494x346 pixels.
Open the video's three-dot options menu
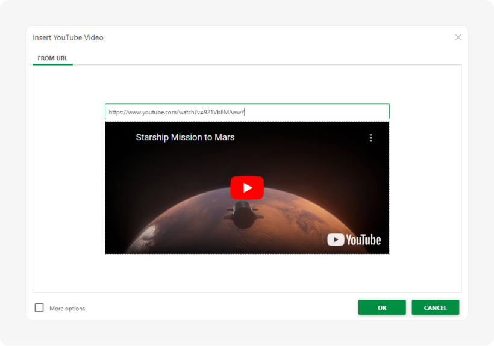370,138
